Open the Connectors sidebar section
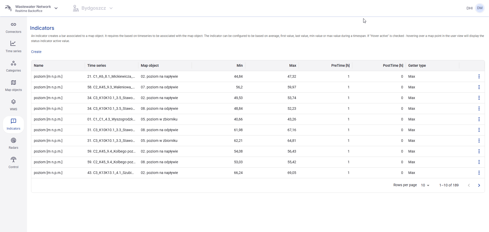Screen dimensions: 489x232 click(13, 28)
